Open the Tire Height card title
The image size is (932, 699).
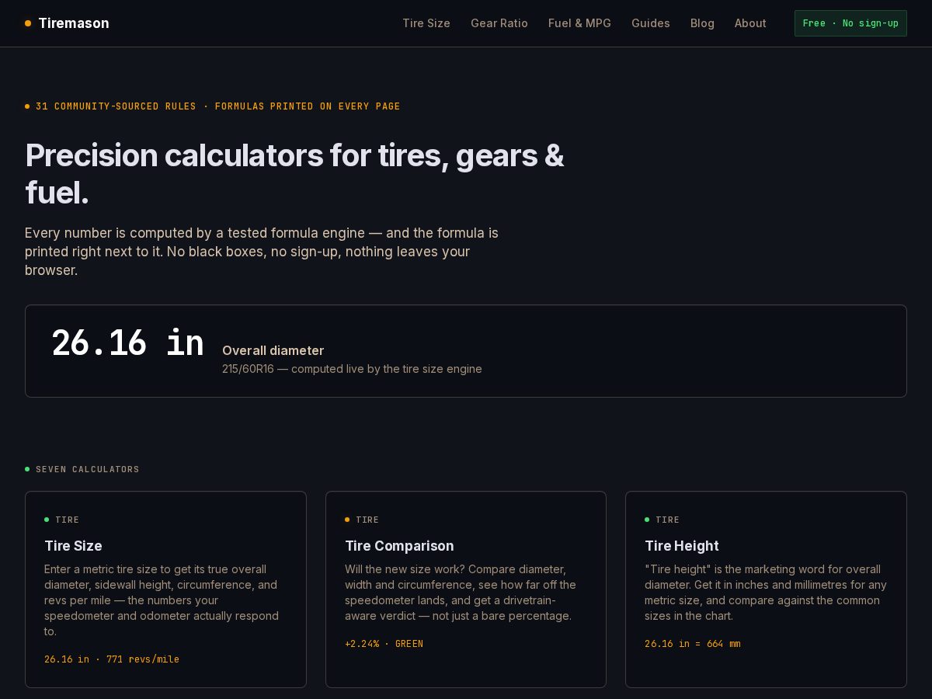coord(682,546)
